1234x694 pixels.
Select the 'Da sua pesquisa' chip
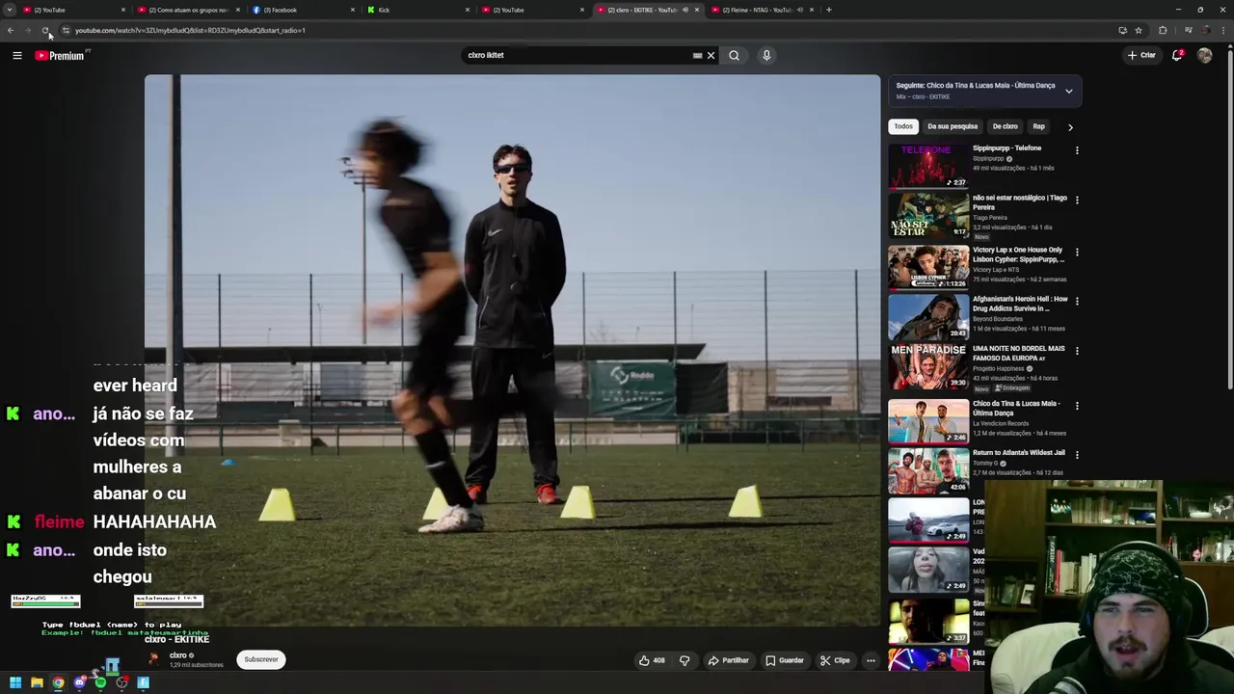click(x=952, y=126)
